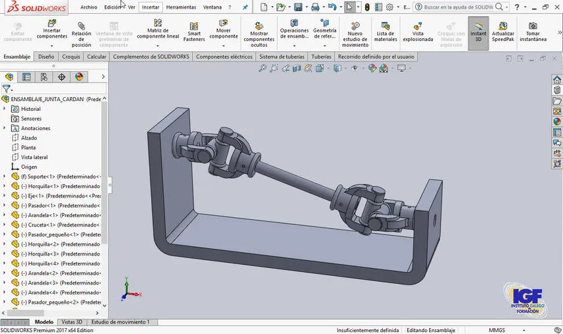Image resolution: width=563 pixels, height=334 pixels.
Task: Switch to Sistema de tuberías tab
Action: tap(281, 56)
